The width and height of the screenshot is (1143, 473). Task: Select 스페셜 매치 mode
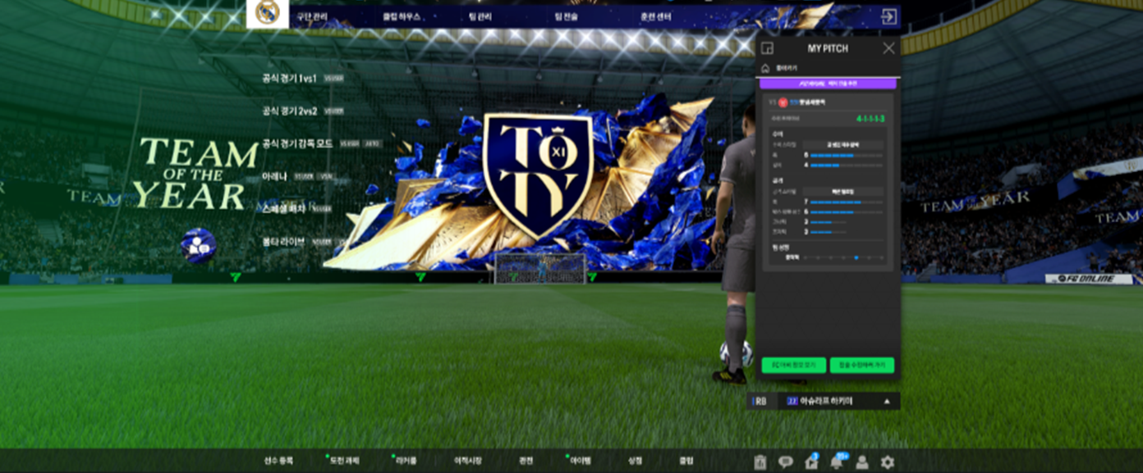[284, 208]
